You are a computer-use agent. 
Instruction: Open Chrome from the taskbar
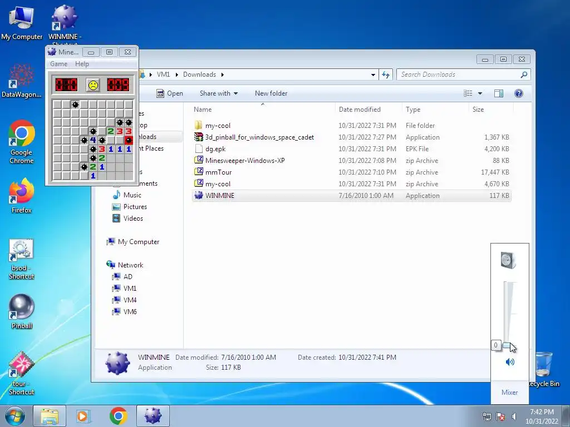tap(118, 416)
